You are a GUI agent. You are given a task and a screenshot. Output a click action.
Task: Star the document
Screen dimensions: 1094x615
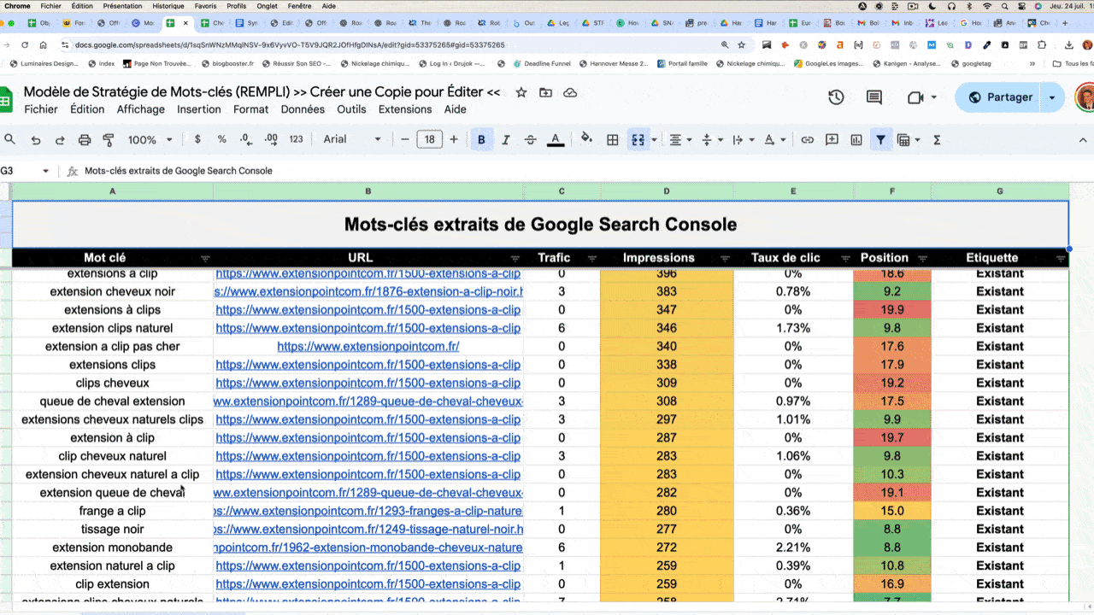pyautogui.click(x=521, y=92)
